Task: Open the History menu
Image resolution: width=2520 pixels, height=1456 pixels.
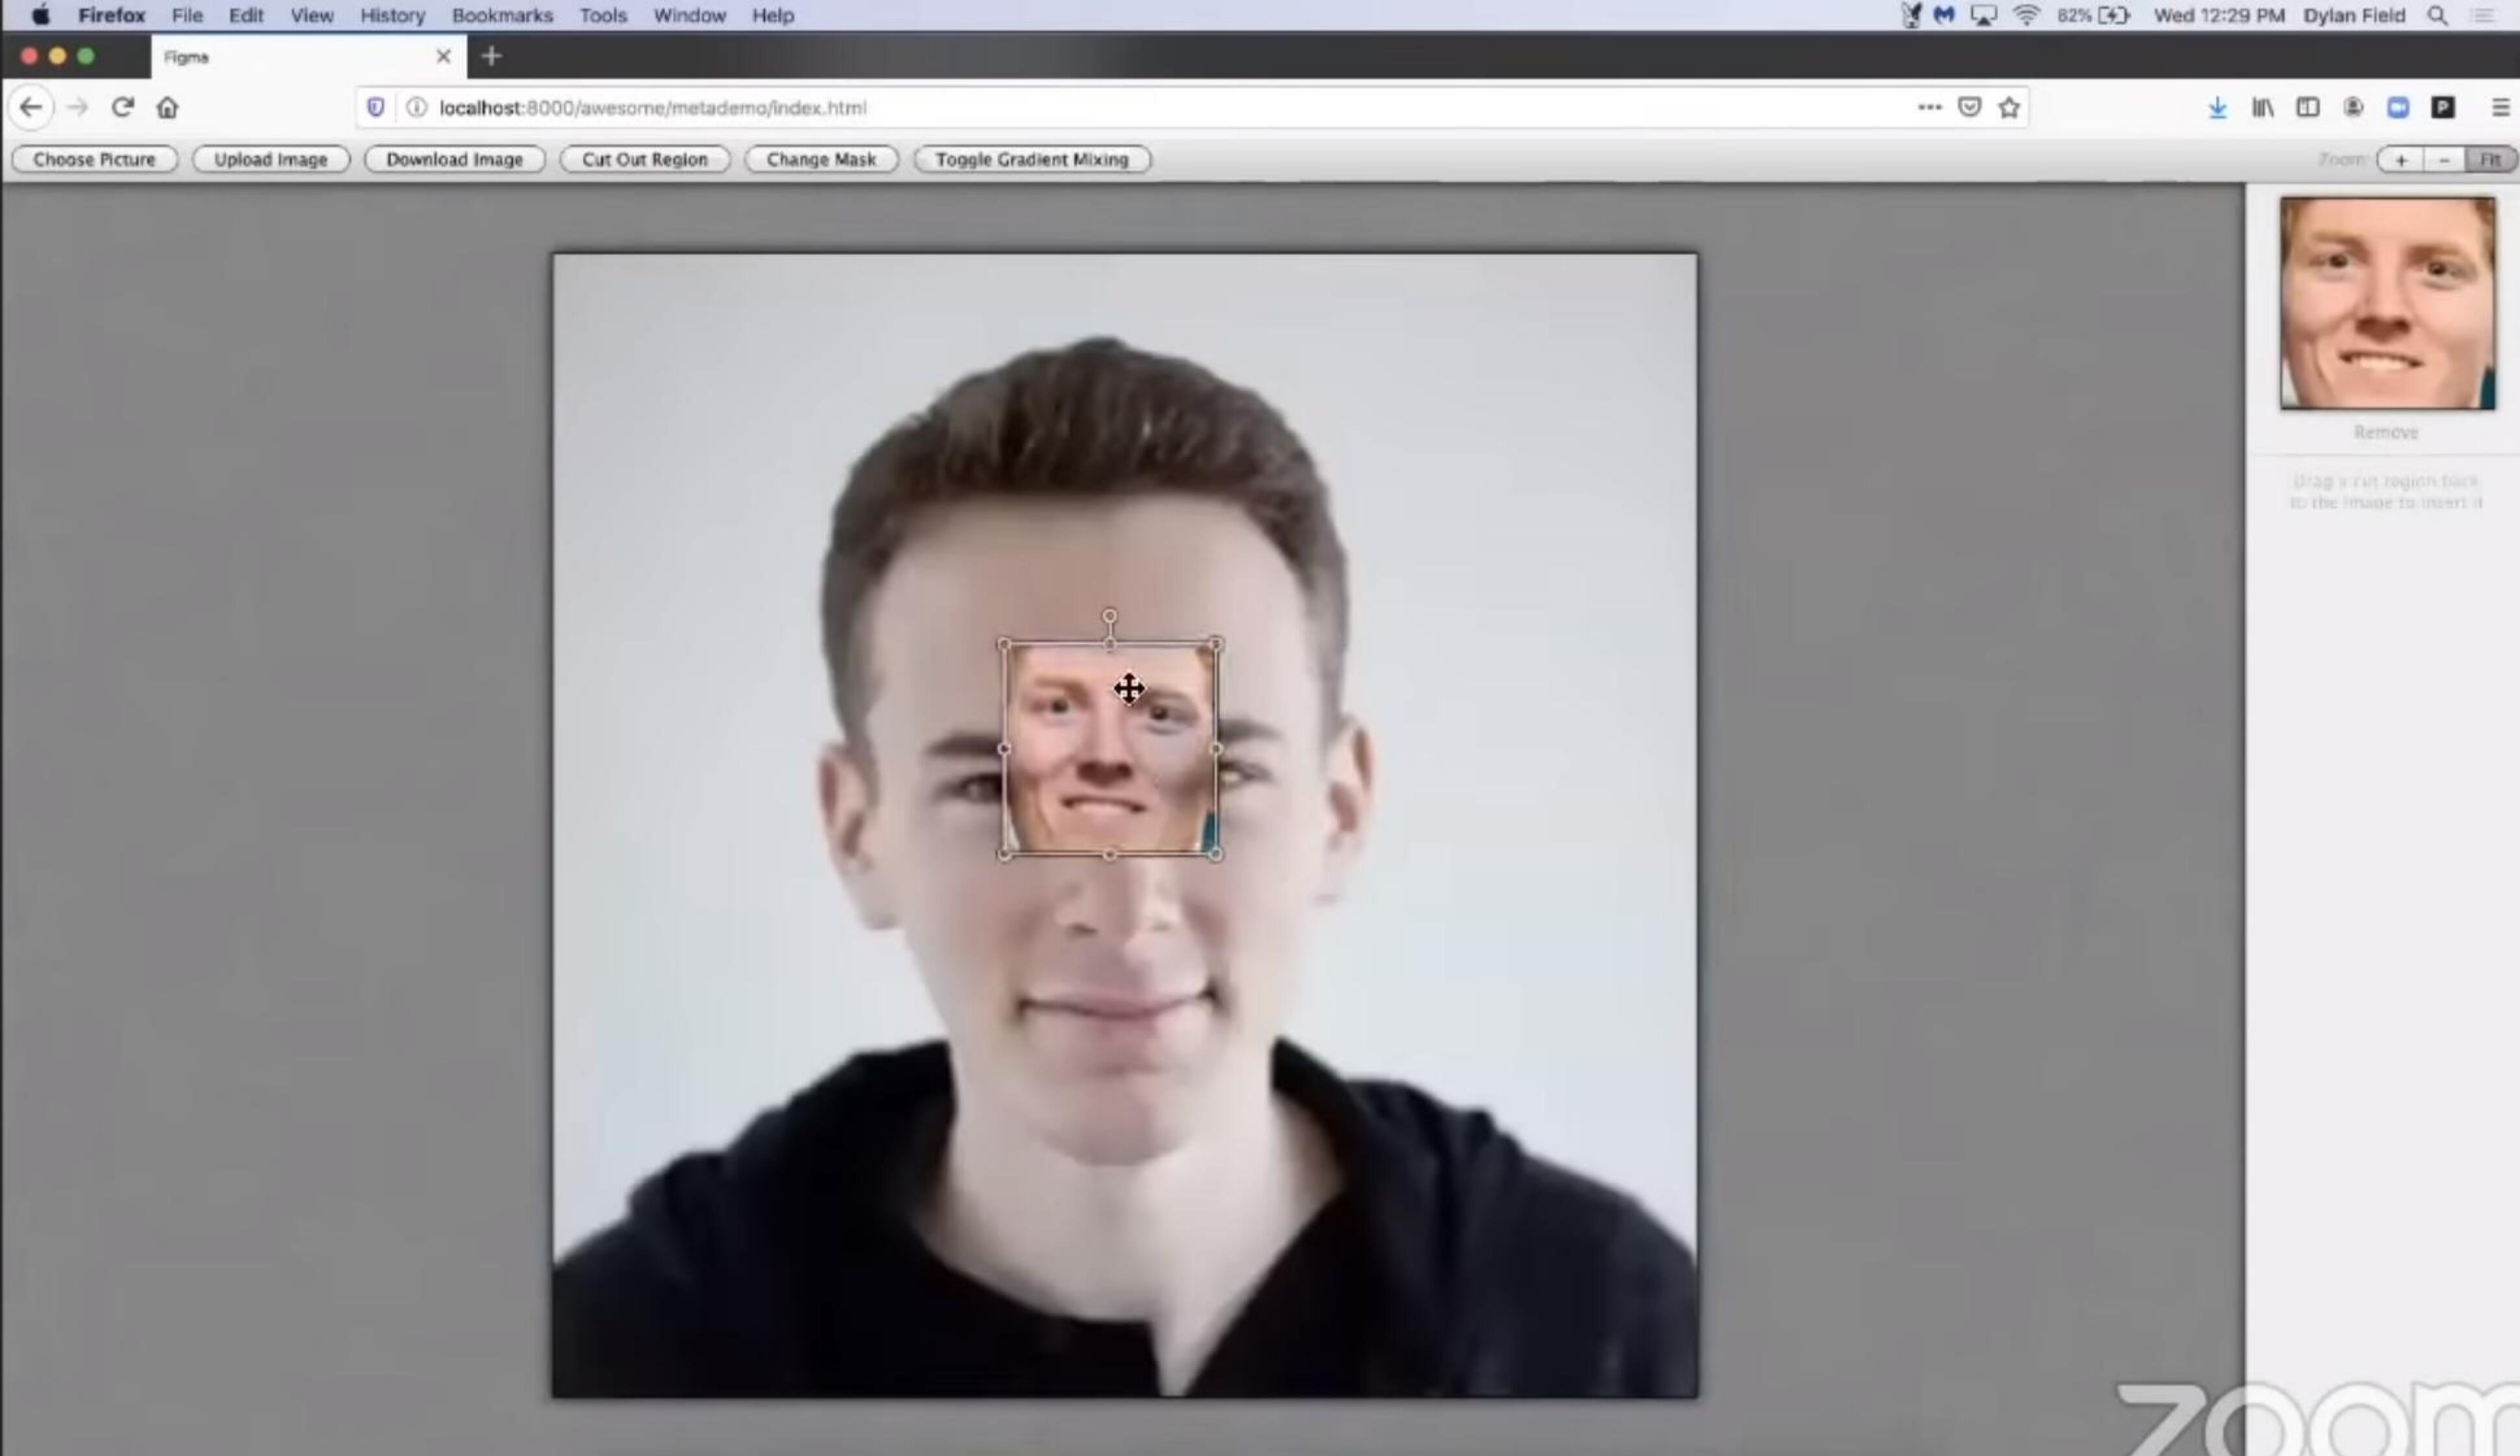Action: point(392,15)
